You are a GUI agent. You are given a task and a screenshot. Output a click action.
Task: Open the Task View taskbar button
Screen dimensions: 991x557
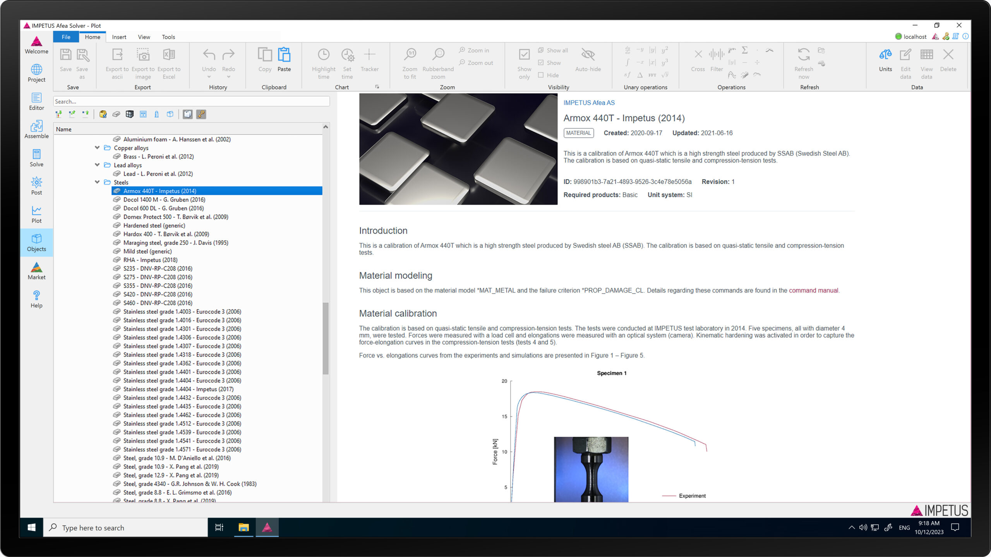(219, 528)
